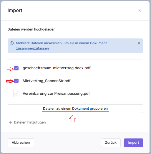The image size is (151, 154).
Task: Click the Import dialog title heading
Action: (x=15, y=10)
